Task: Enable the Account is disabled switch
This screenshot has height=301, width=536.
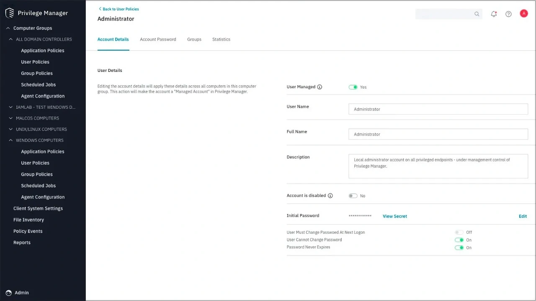Action: (353, 196)
